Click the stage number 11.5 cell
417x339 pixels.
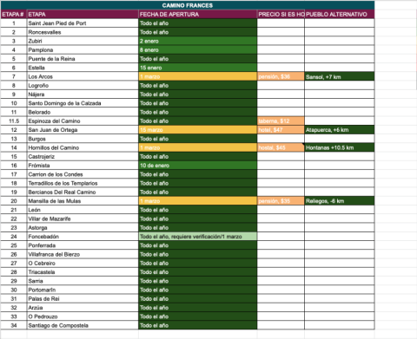(14, 121)
